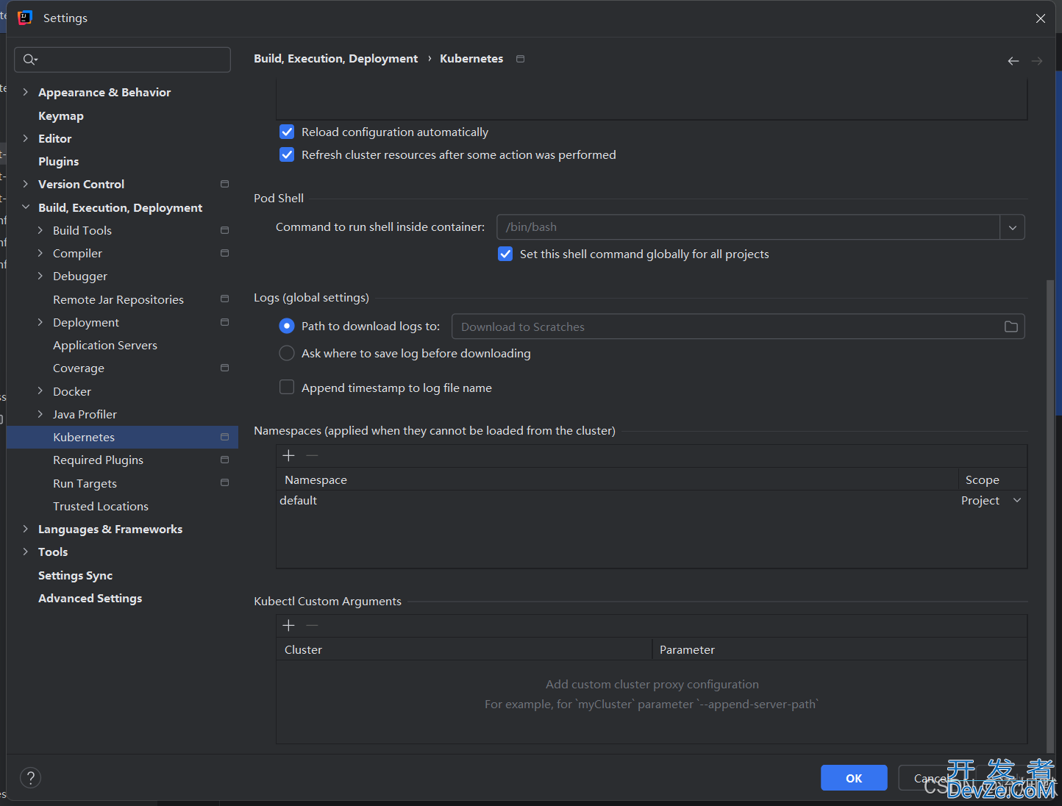The height and width of the screenshot is (806, 1062).
Task: Click project settings icon on Build Tools row
Action: click(225, 230)
